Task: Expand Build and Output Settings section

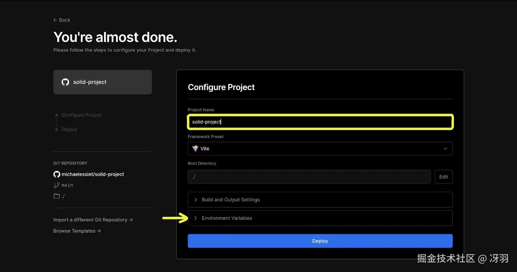Action: 320,200
